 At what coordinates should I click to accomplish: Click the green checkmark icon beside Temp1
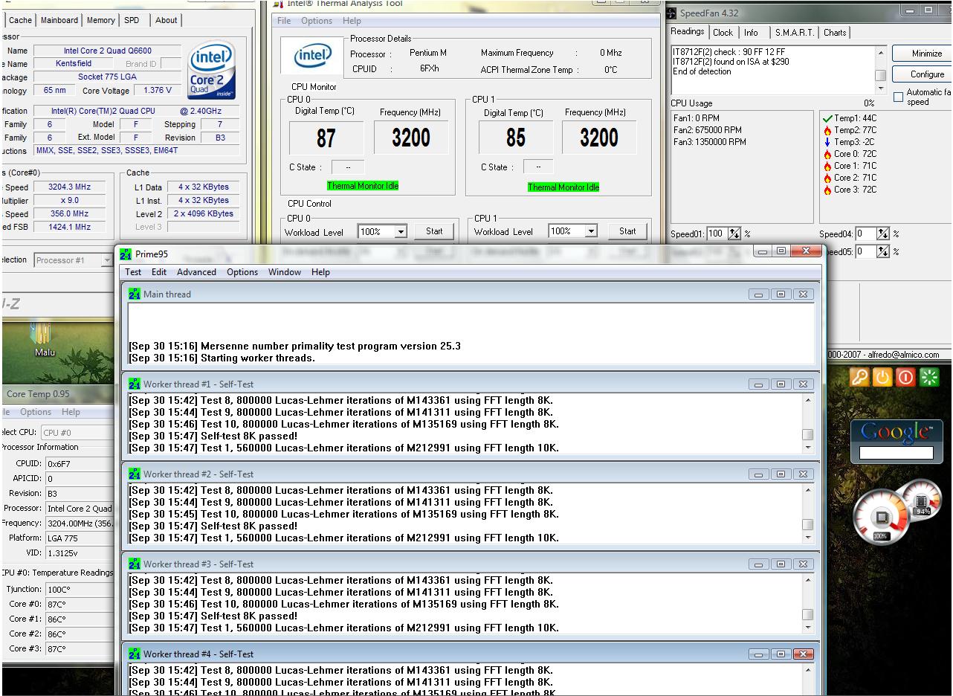tap(827, 118)
